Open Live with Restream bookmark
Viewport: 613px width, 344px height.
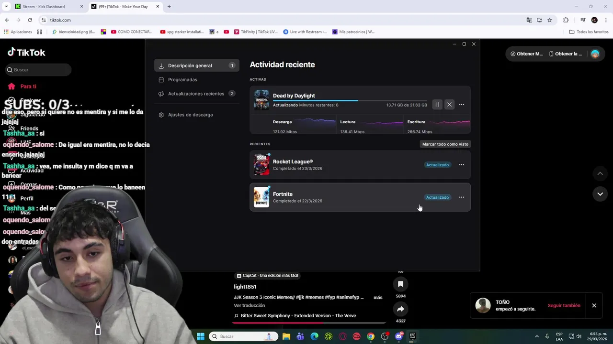pos(305,32)
